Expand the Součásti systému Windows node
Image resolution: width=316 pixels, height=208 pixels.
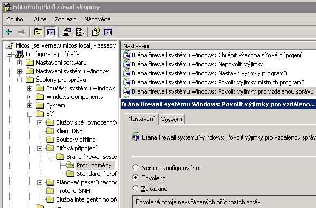29,88
